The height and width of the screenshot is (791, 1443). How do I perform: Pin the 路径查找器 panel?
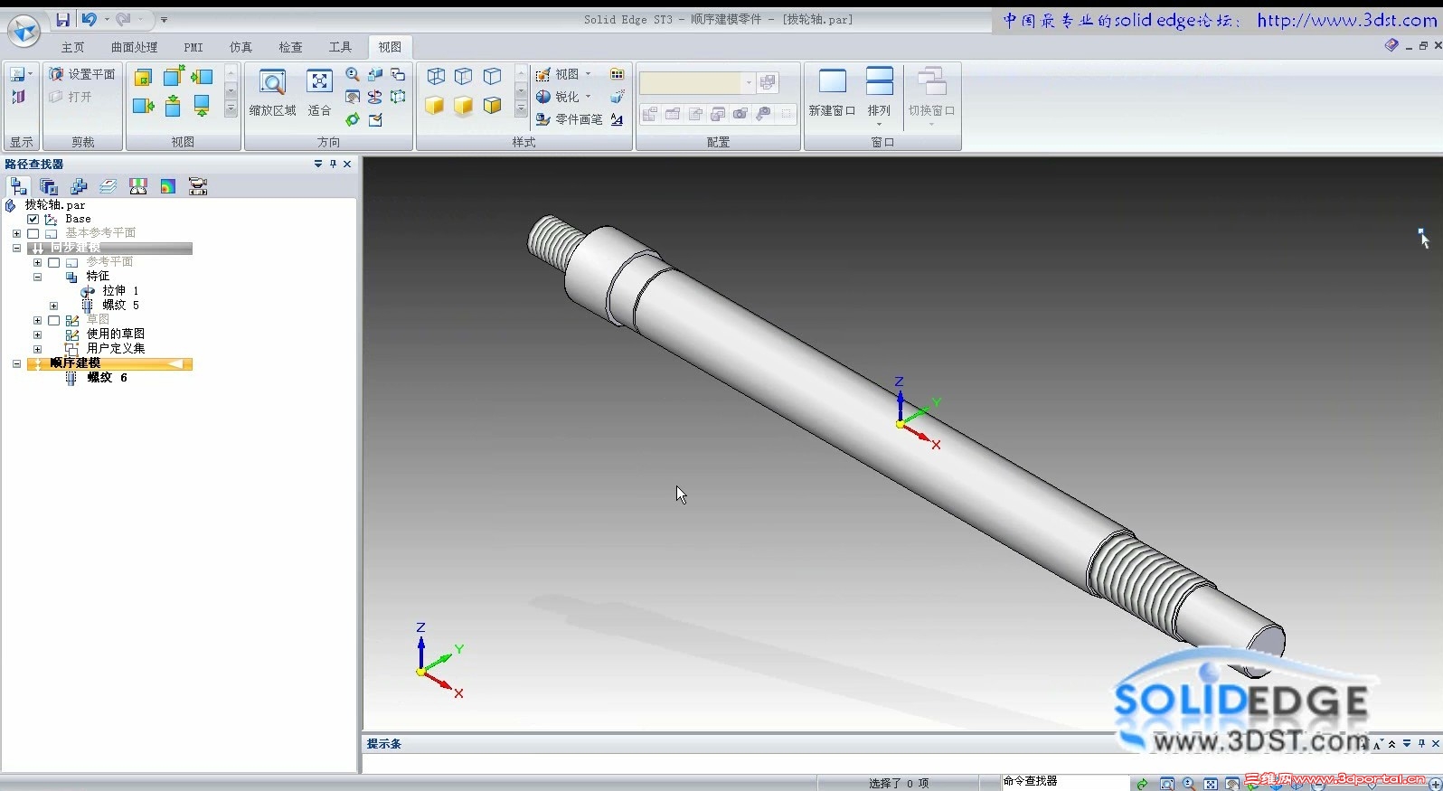click(333, 164)
